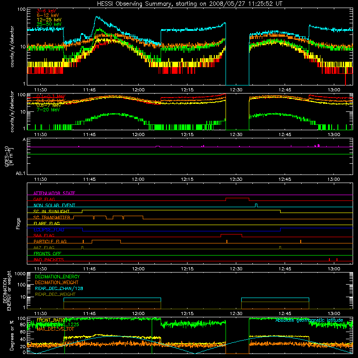This screenshot has width=358, height=358.
Task: Select the AAZ_FLAG label
Action: click(44, 247)
